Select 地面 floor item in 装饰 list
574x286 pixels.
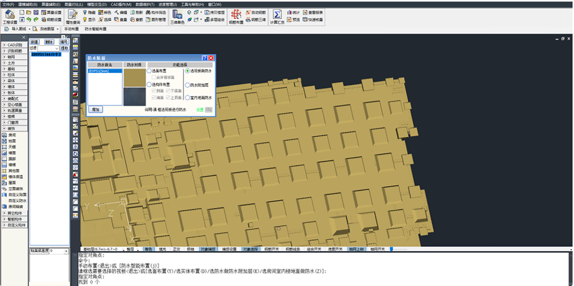[x=9, y=141]
